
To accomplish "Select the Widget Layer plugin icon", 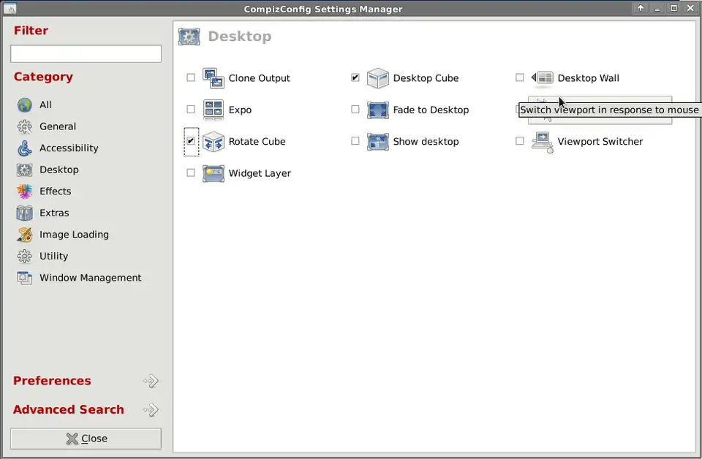I will pyautogui.click(x=213, y=173).
